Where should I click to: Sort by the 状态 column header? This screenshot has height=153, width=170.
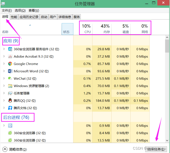(68, 29)
